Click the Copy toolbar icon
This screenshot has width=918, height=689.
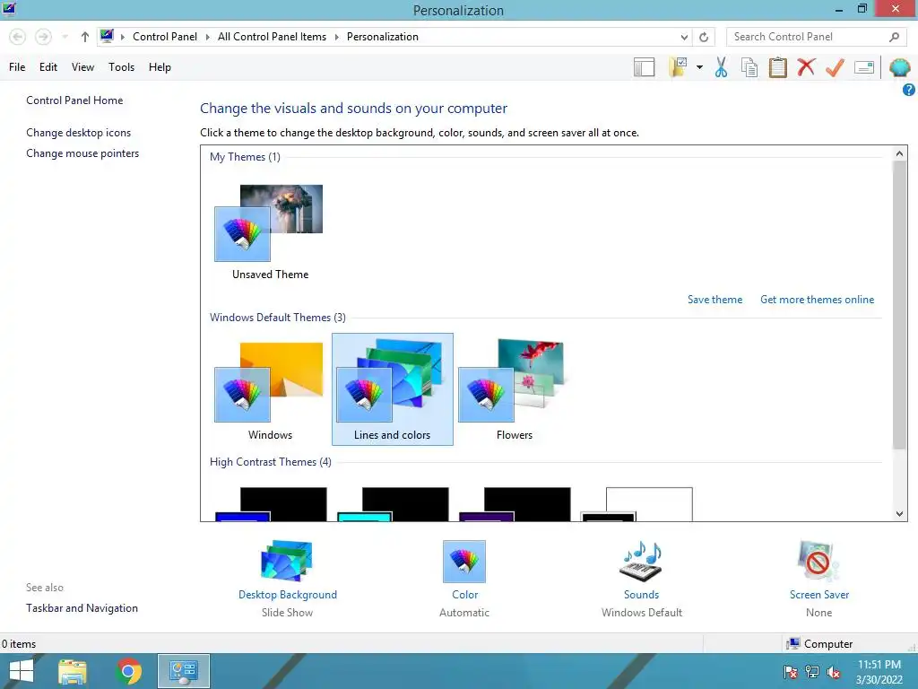click(749, 67)
